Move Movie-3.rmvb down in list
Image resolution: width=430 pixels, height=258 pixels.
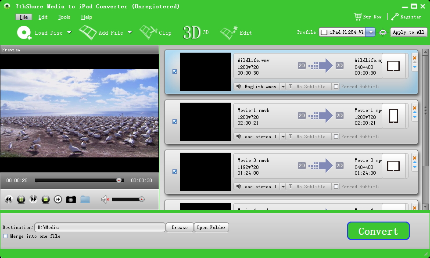[415, 167]
